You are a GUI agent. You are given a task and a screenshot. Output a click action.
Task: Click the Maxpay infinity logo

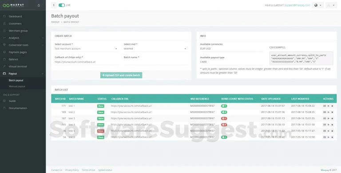(x=6, y=5)
